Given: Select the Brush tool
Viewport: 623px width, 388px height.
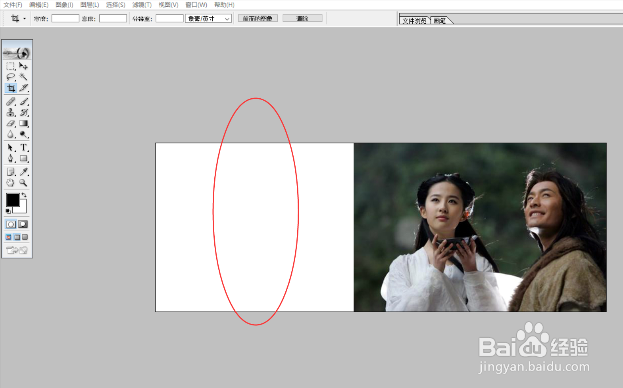Looking at the screenshot, I should click(23, 101).
